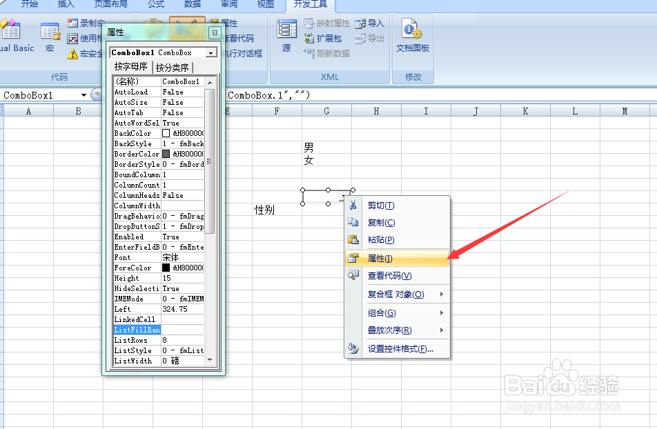This screenshot has height=429, width=657.
Task: Click the 导入 (Import) icon
Action: click(x=360, y=23)
